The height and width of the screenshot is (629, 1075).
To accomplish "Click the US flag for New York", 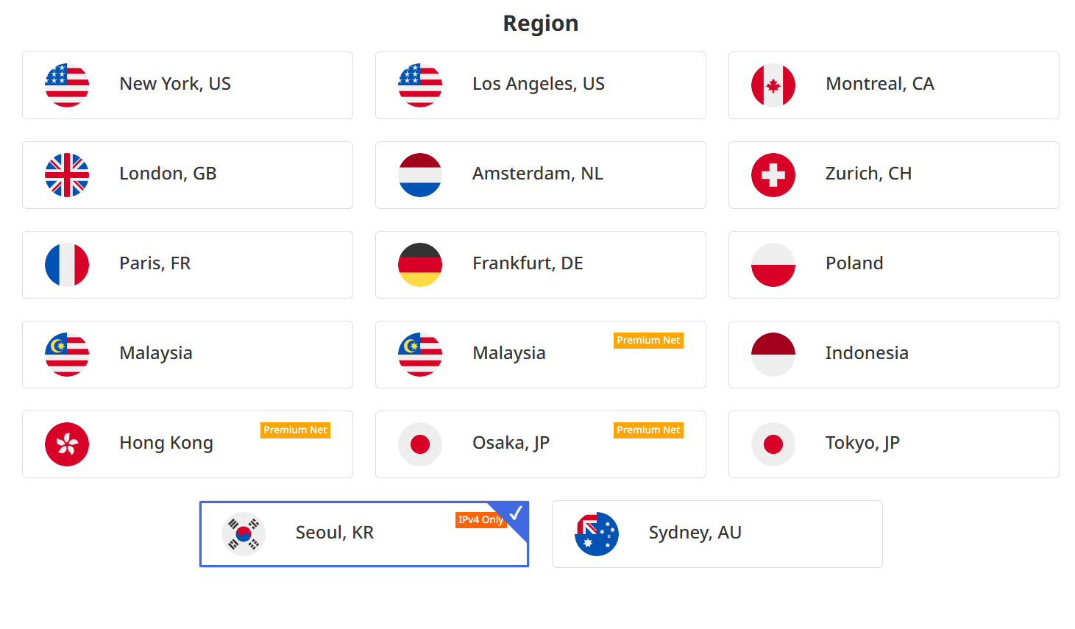I will pyautogui.click(x=67, y=85).
